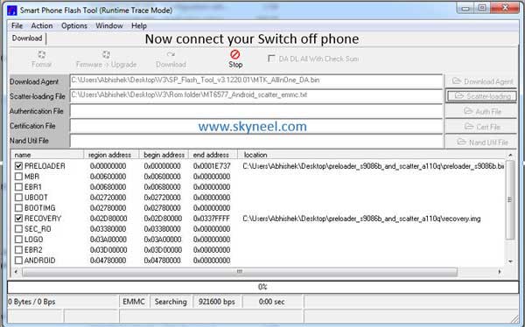The height and width of the screenshot is (327, 525).
Task: Click the Auth File button
Action: click(481, 111)
